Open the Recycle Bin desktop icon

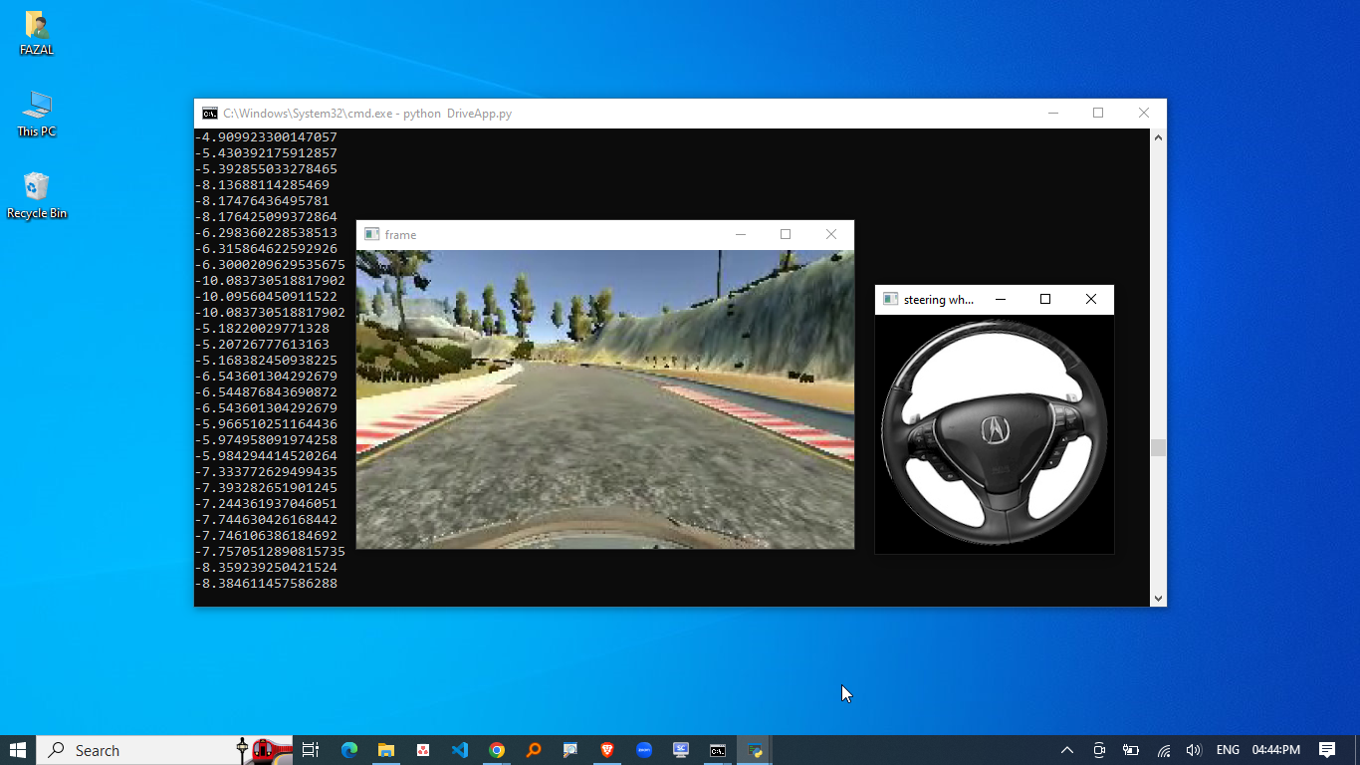[37, 195]
